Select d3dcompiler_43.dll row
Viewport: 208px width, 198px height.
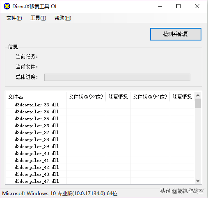coord(100,174)
